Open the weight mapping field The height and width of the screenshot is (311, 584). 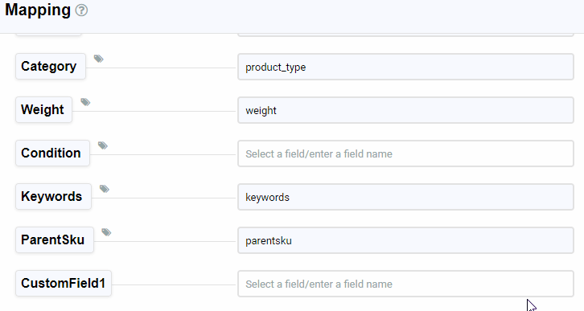[x=405, y=110]
